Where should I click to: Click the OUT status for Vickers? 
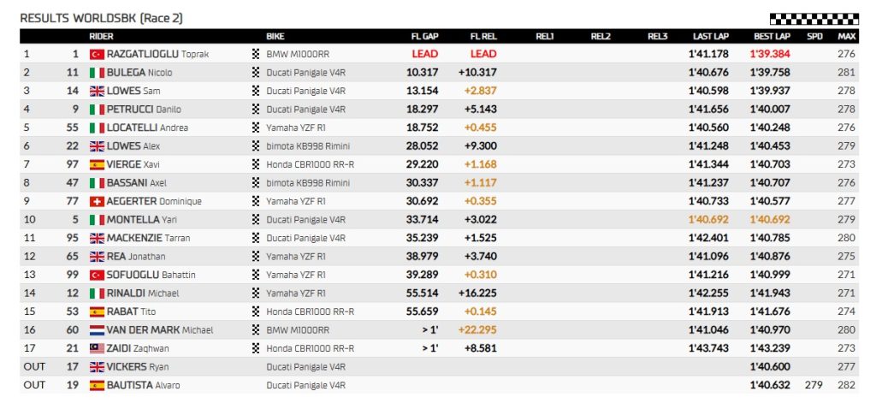click(34, 366)
